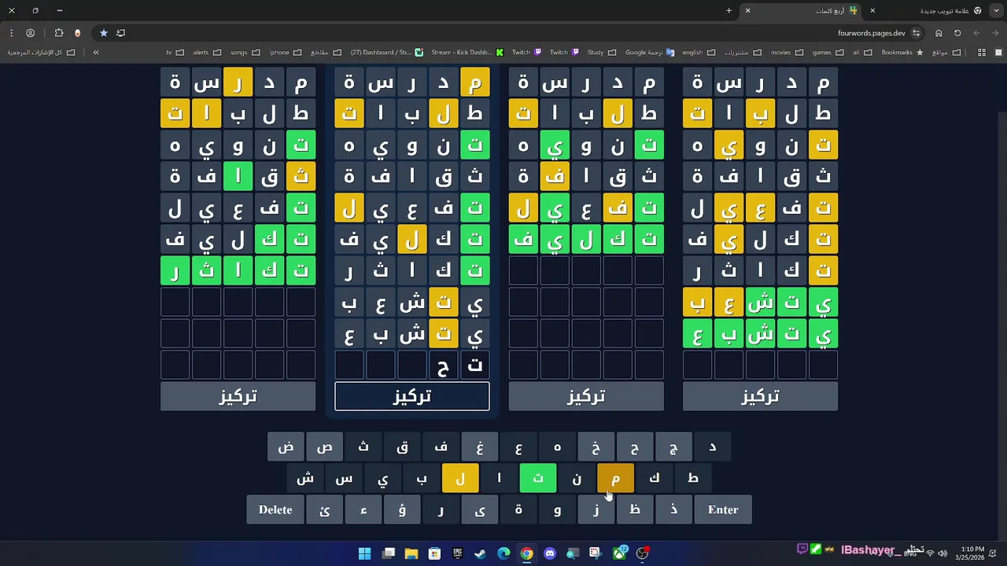Close the أربع كلمات tab
This screenshot has height=566, width=1007.
point(747,11)
